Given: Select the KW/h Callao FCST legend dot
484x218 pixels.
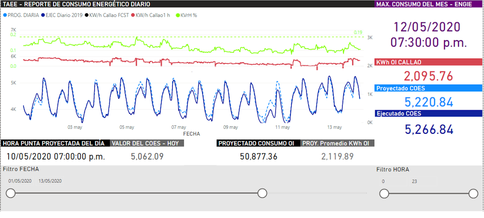Looking at the screenshot, I should (87, 15).
